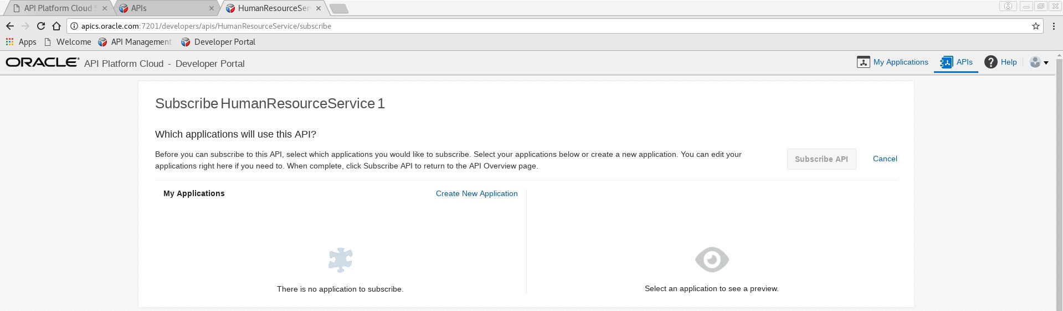Click the Subscribe API button
The image size is (1063, 311).
[x=821, y=159]
